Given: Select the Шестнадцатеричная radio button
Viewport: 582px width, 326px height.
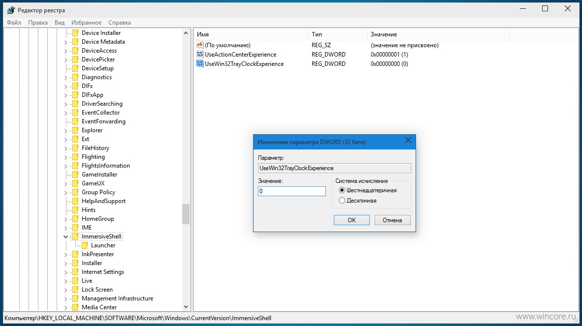Looking at the screenshot, I should tap(342, 190).
